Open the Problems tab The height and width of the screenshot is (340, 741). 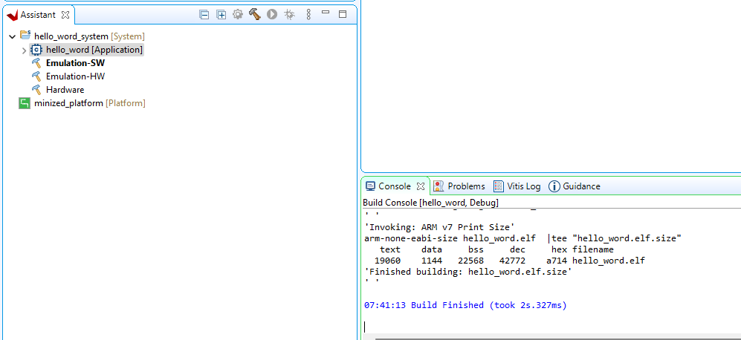[x=466, y=186]
